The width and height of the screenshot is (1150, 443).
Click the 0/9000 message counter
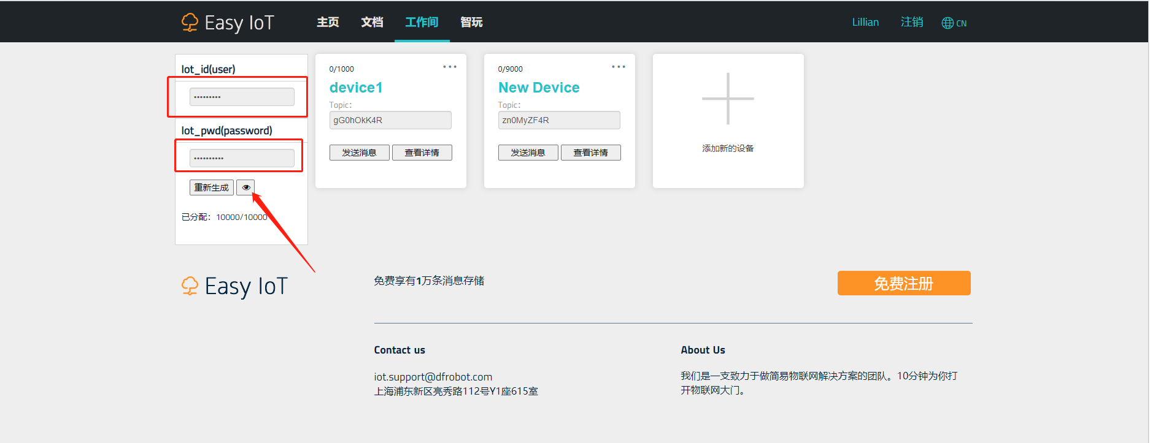pos(511,69)
